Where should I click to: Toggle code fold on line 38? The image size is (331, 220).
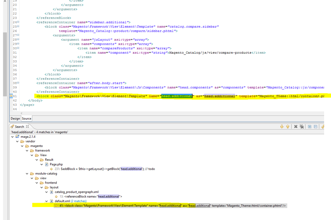[x=18, y=83]
